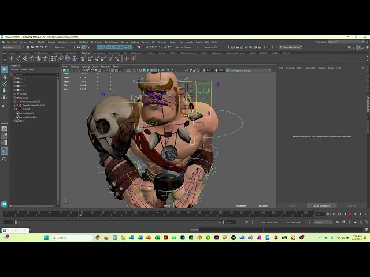Pick the Paint Selection tool
370x277 pixels.
click(x=4, y=84)
